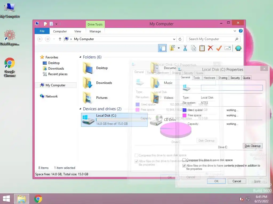Image resolution: width=273 pixels, height=204 pixels.
Task: Click the Properties quick access icon
Action: pos(45,24)
